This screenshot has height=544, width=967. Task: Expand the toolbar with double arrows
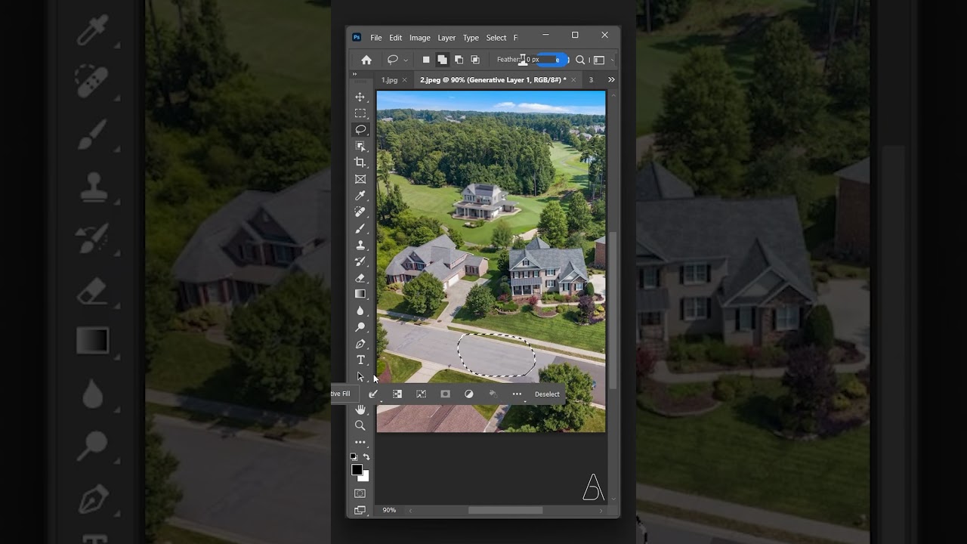(x=354, y=74)
